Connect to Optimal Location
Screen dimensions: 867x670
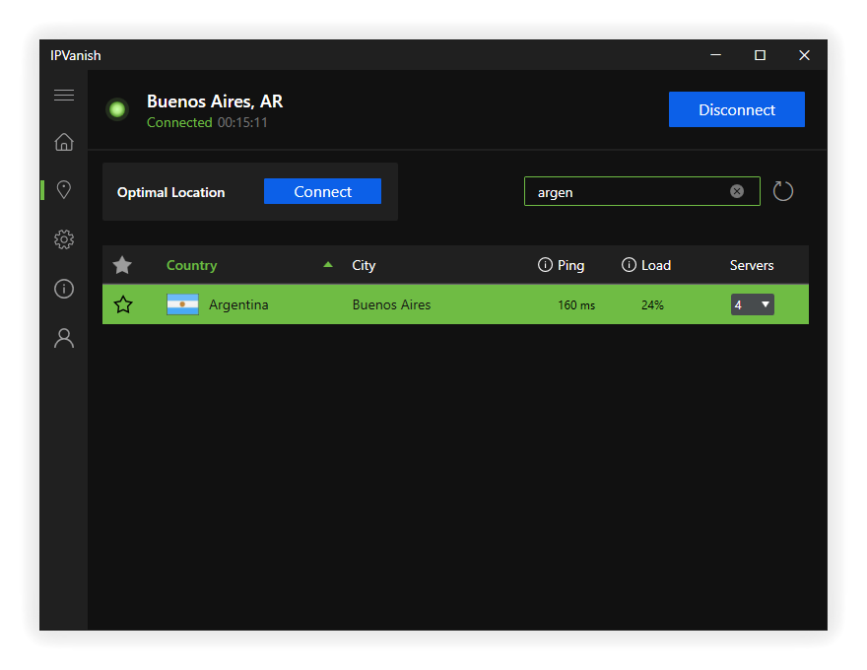(x=322, y=191)
